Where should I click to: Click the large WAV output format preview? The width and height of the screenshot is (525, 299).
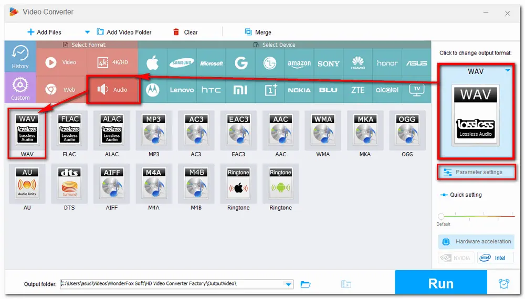(476, 115)
